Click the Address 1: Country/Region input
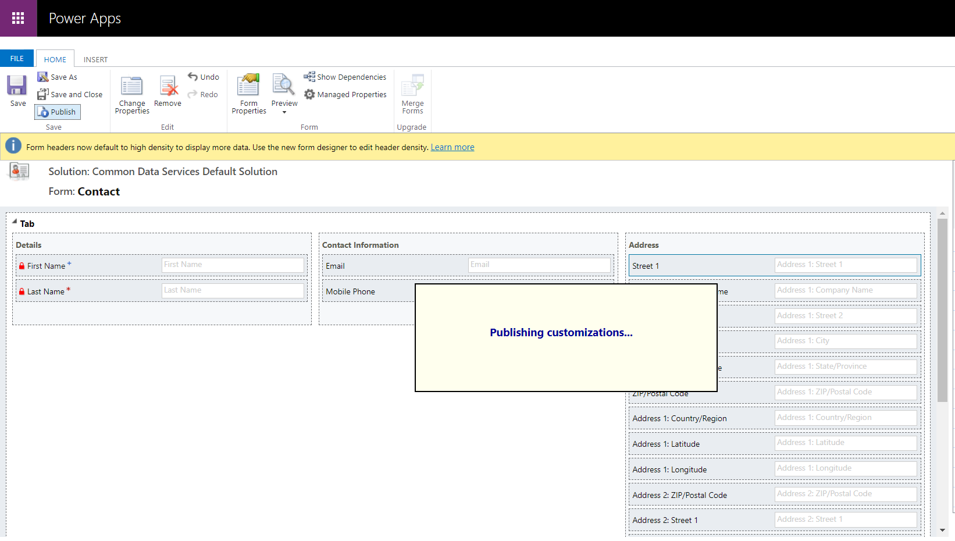The height and width of the screenshot is (541, 955). (846, 418)
